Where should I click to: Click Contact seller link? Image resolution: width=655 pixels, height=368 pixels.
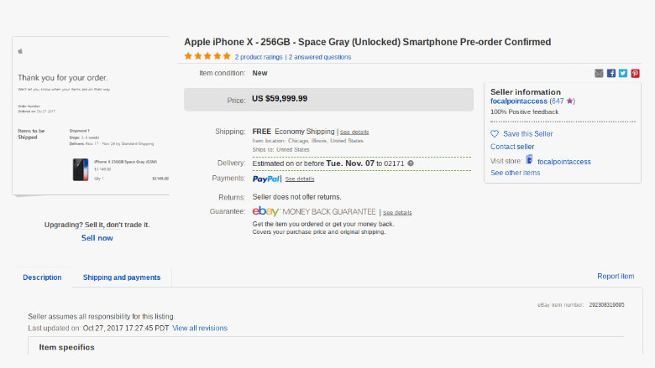[512, 147]
